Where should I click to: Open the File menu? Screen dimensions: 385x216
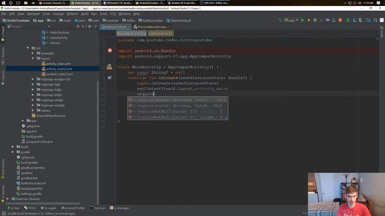[x=4, y=14]
